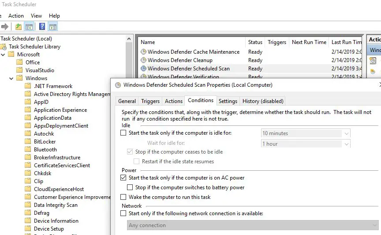The image size is (381, 235).
Task: Click the Bluetooth folder icon
Action: (x=28, y=149)
